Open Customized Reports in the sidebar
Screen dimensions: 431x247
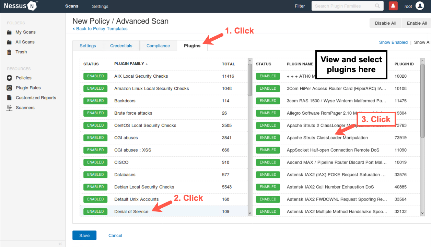36,97
